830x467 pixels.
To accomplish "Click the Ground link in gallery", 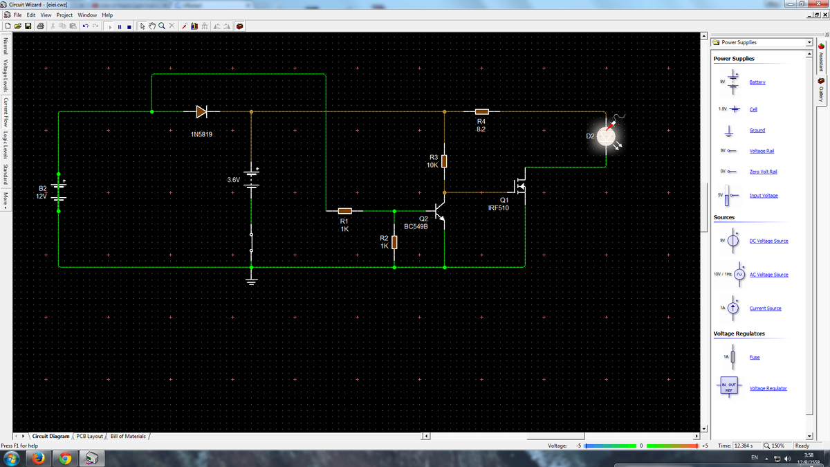I will 757,130.
